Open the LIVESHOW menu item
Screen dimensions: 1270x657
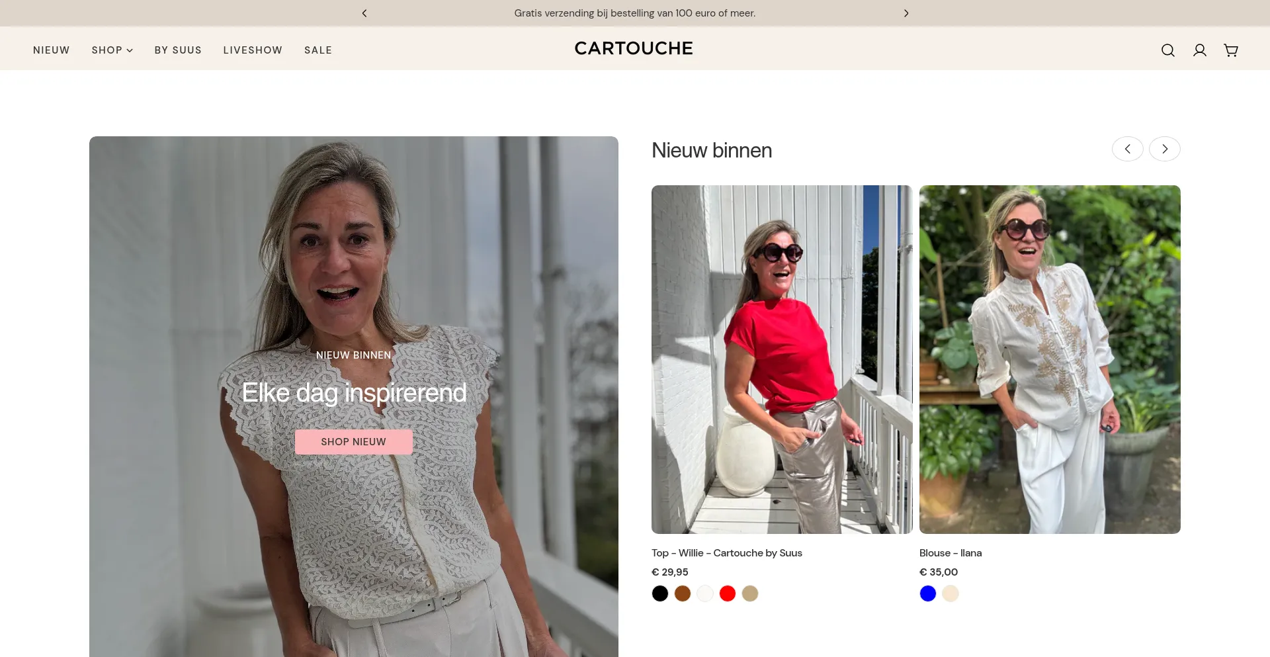pos(253,50)
